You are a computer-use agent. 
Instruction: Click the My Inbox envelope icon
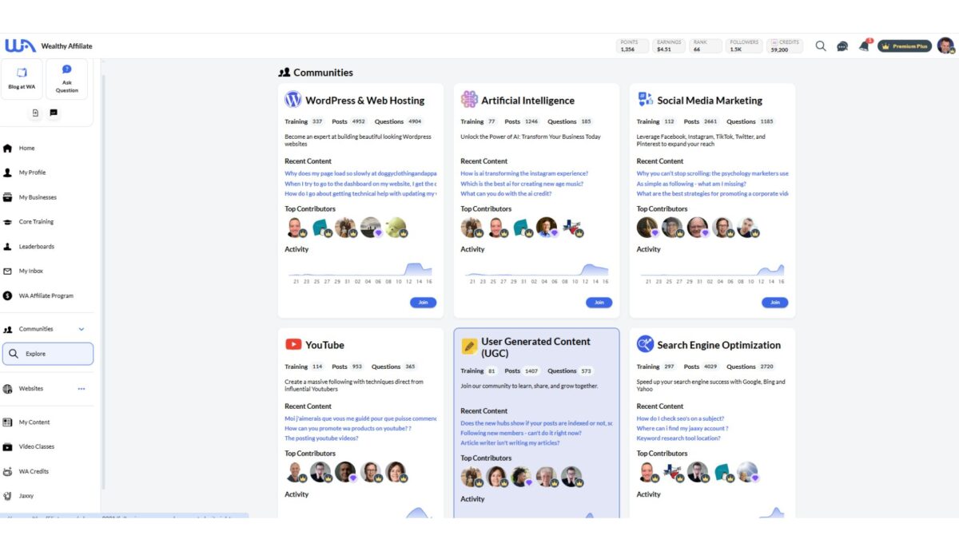pos(8,271)
